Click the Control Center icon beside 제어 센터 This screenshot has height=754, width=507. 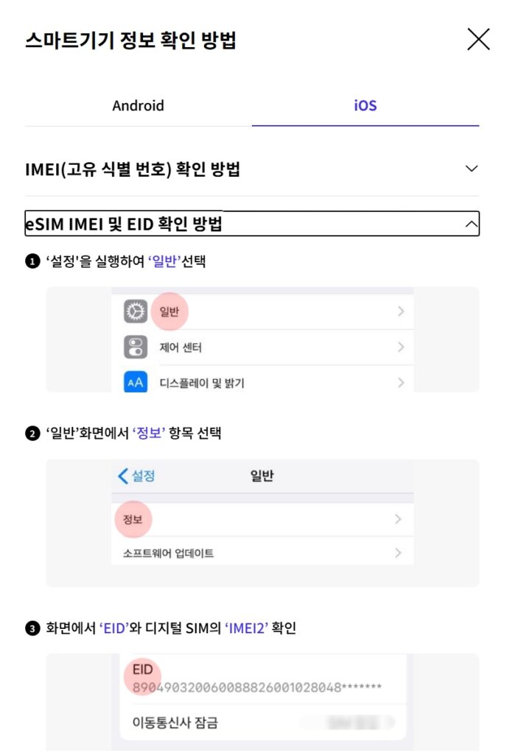[136, 347]
